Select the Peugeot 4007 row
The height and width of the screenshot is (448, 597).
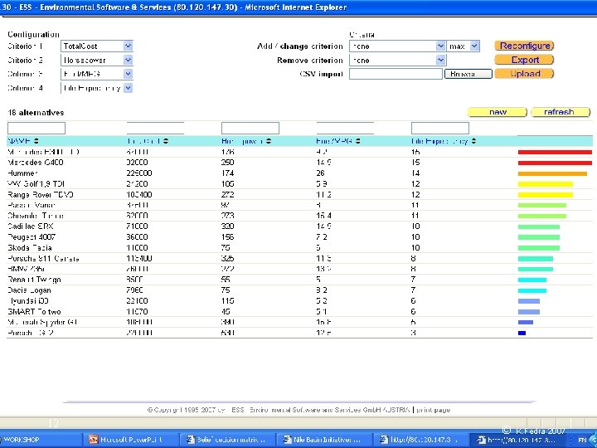(299, 237)
